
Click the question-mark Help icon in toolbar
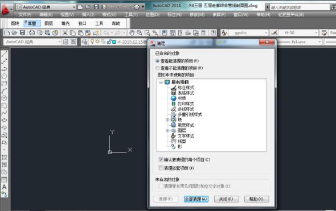tap(213, 33)
